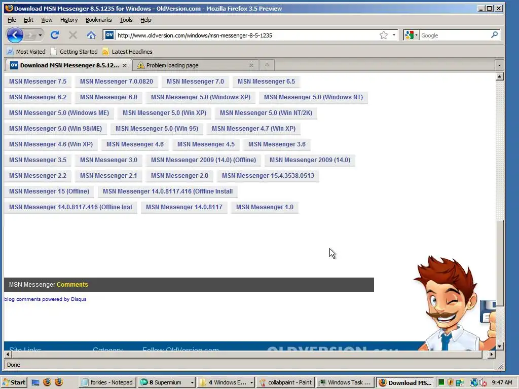The image size is (519, 389).
Task: Open the new tab plus button
Action: [x=267, y=65]
